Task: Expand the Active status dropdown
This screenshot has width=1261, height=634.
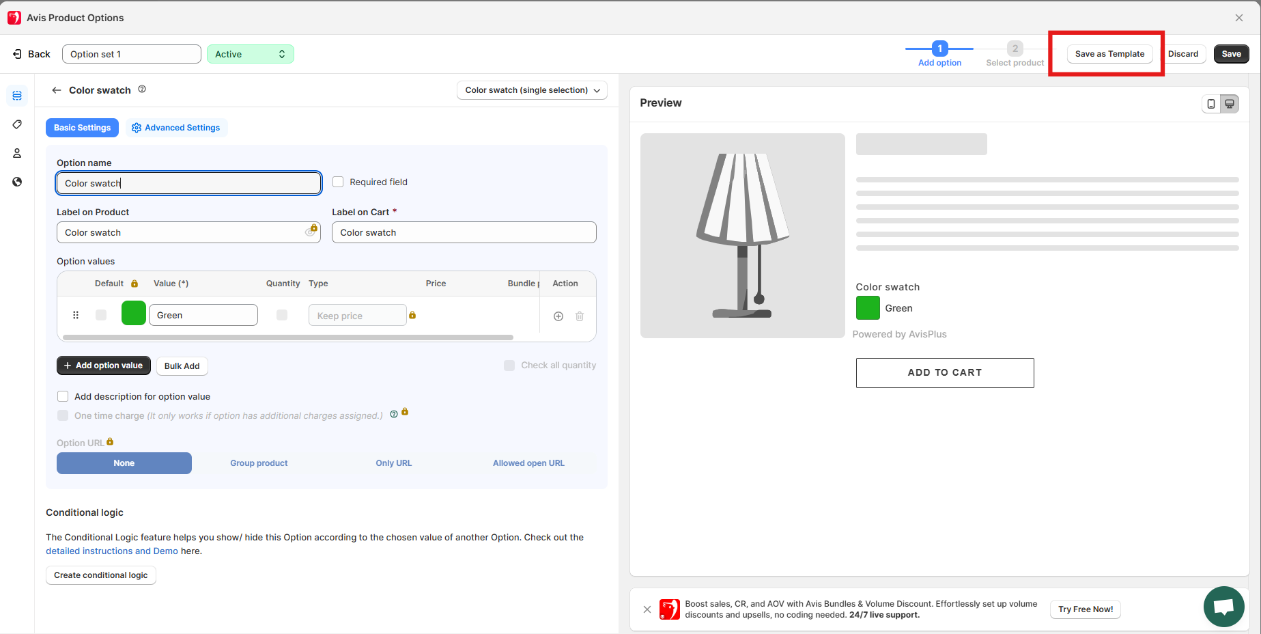Action: (251, 54)
